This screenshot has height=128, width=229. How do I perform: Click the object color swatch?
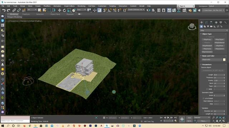[x=224, y=60]
